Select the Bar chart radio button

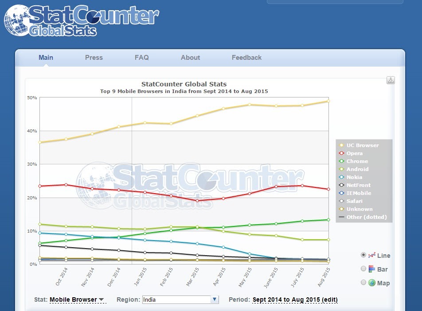[363, 268]
